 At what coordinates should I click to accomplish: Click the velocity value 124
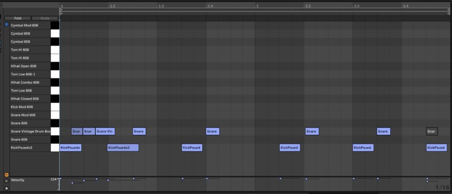(x=53, y=179)
